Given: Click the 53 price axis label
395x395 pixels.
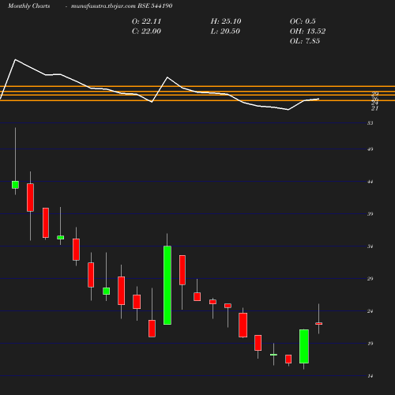Looking at the screenshot, I should click(x=371, y=123).
